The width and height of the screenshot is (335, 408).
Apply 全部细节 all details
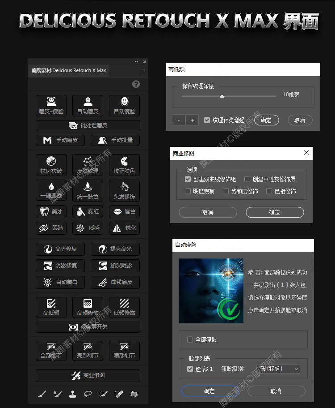coord(51,351)
